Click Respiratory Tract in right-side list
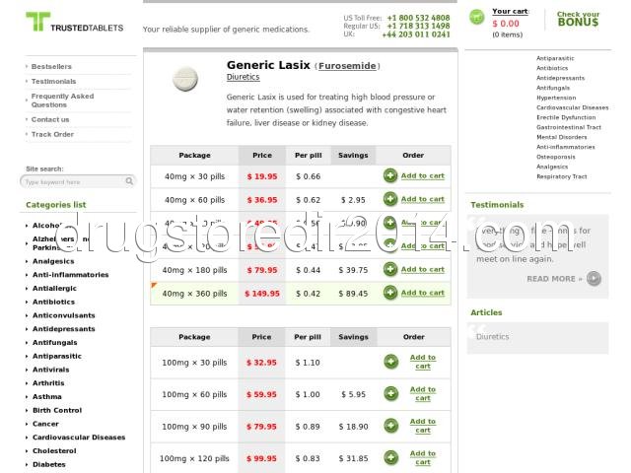 tap(561, 176)
